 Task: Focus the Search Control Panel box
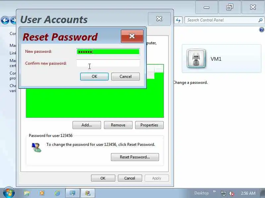[221, 20]
